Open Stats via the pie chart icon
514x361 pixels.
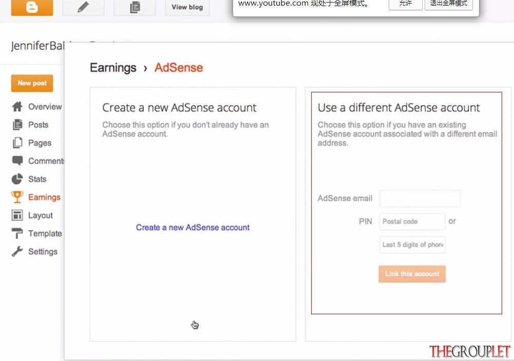pos(17,179)
